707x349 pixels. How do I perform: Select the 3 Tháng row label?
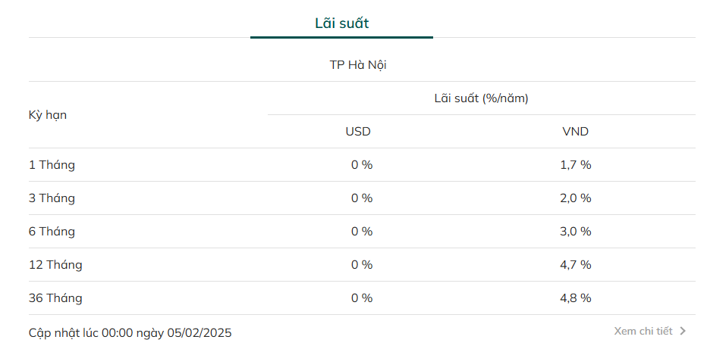pos(52,198)
